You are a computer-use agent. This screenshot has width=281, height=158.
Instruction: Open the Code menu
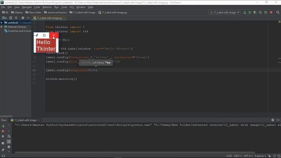coord(37,7)
